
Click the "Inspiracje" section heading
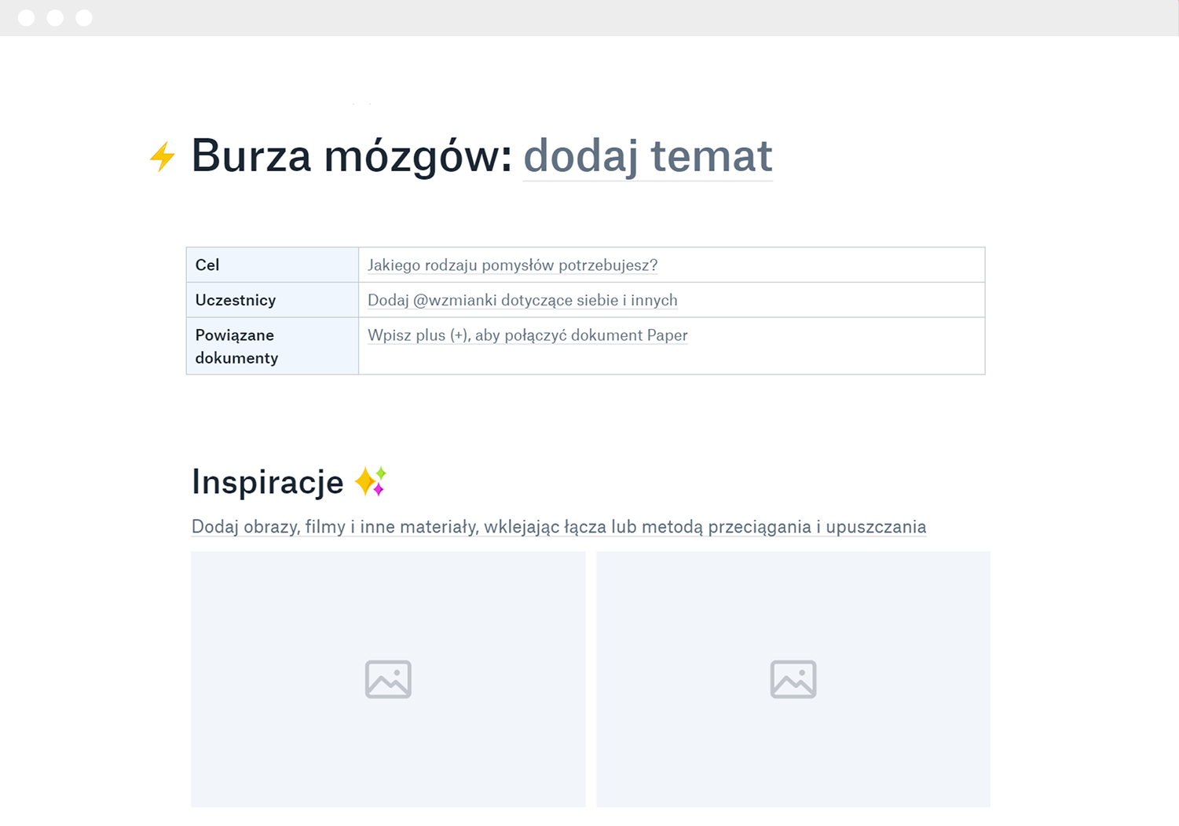[268, 482]
